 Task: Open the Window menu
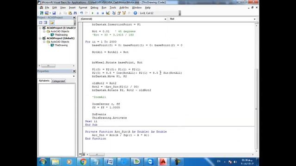137,7
